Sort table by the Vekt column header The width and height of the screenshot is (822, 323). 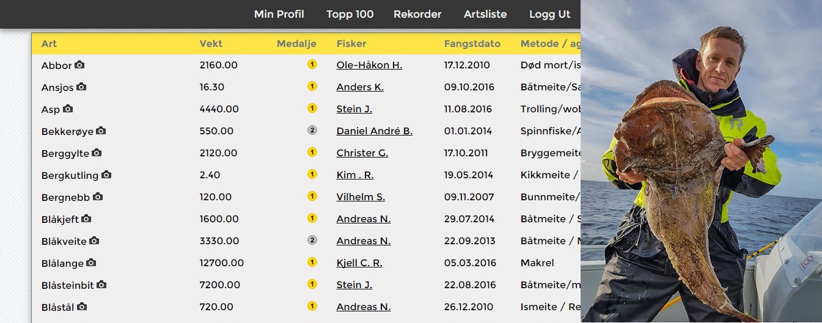coord(211,43)
